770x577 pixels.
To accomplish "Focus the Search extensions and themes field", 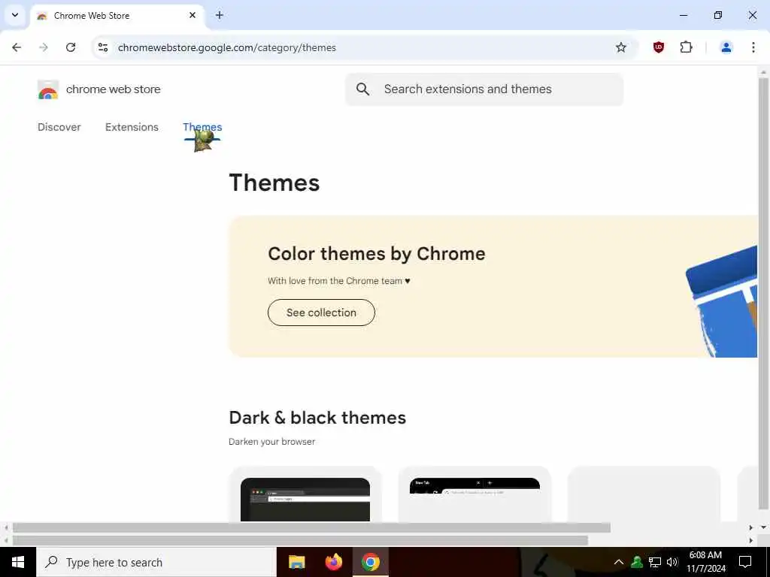I will point(484,89).
